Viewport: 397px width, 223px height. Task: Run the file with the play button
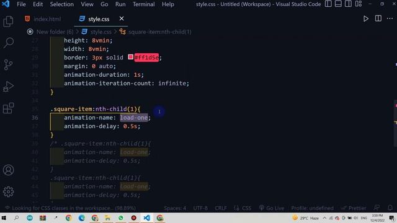(x=365, y=19)
